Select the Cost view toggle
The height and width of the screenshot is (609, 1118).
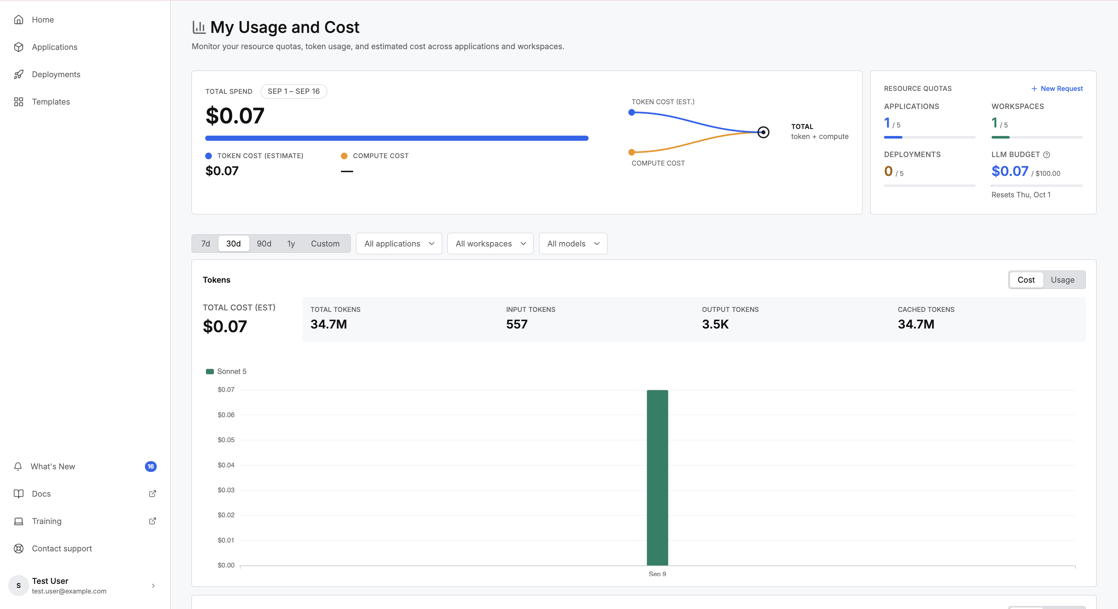pos(1026,280)
